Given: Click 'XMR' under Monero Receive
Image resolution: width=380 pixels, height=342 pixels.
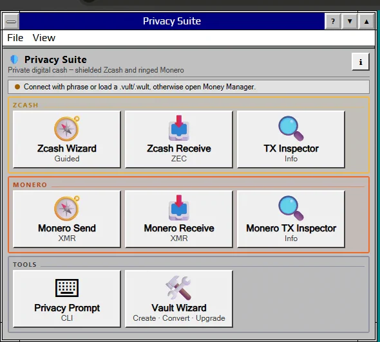Looking at the screenshot, I should click(x=179, y=239).
